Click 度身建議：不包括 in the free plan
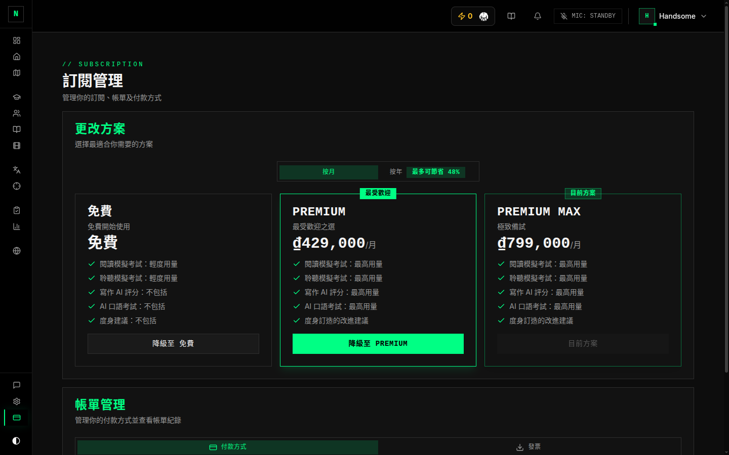 [x=128, y=321]
